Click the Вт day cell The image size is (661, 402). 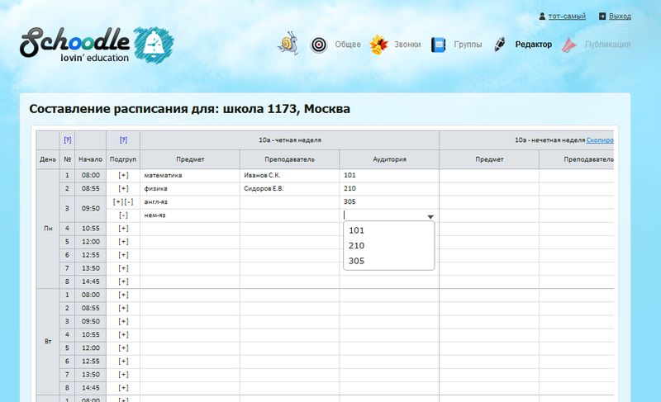tap(48, 342)
